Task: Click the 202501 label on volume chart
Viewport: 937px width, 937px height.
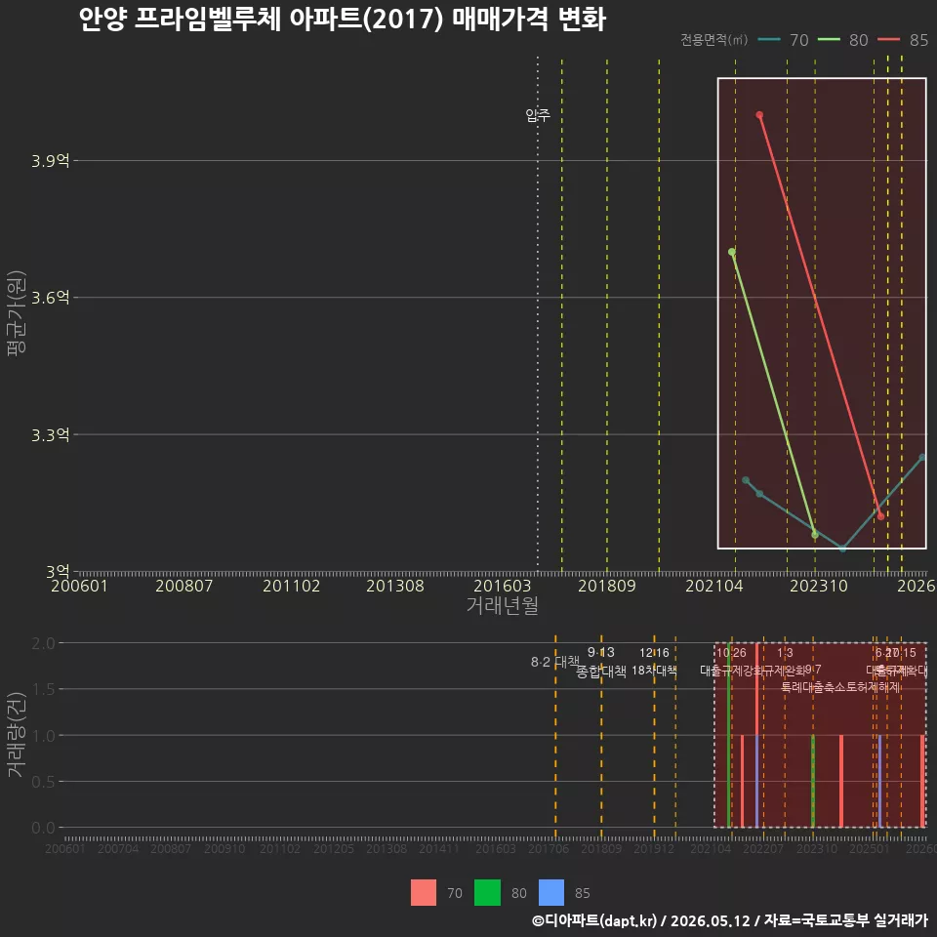Action: 870,848
